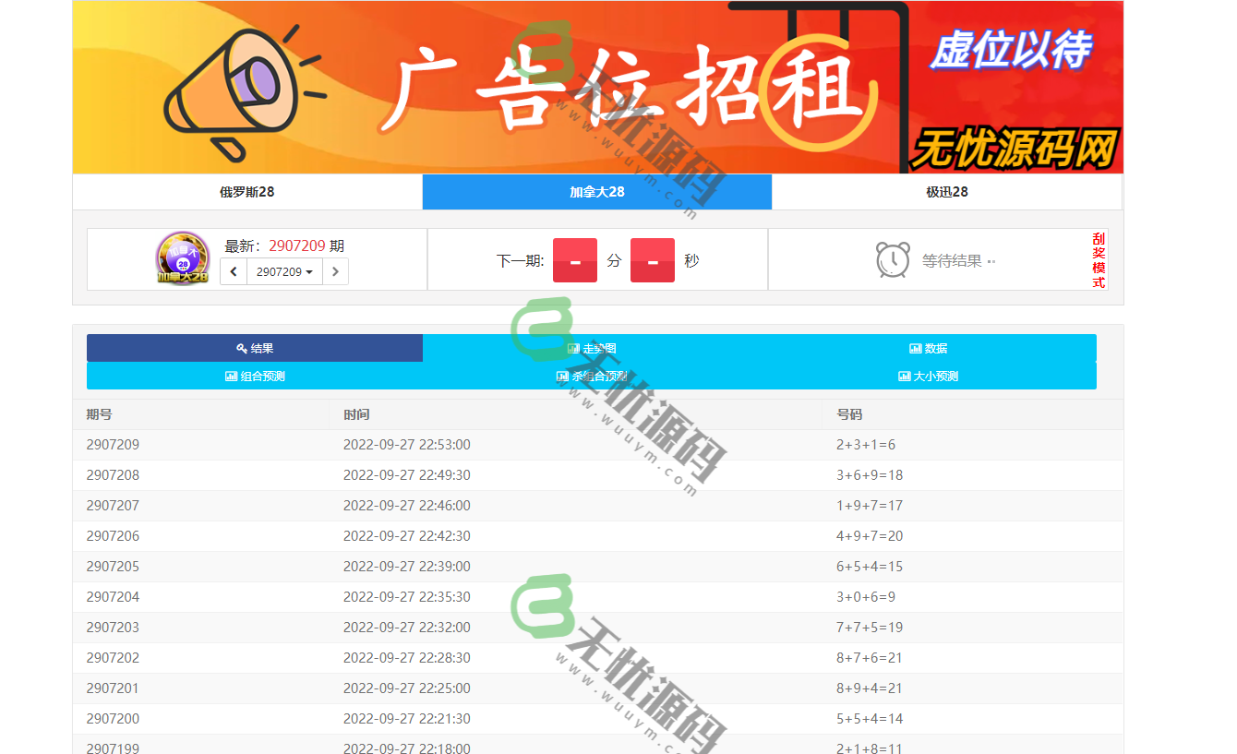Open the 刮奖模式 scratch mode link
The width and height of the screenshot is (1237, 754).
(1098, 259)
